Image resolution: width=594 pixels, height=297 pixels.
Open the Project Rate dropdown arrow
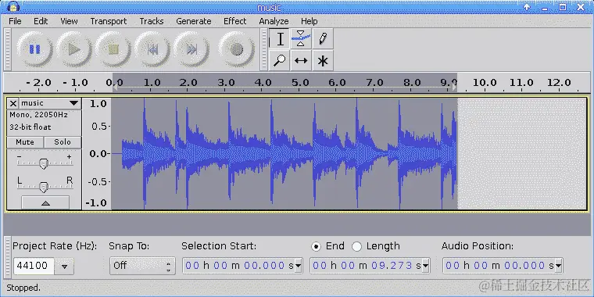pyautogui.click(x=64, y=266)
